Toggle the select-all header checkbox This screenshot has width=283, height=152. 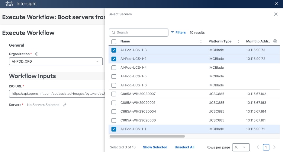(114, 42)
